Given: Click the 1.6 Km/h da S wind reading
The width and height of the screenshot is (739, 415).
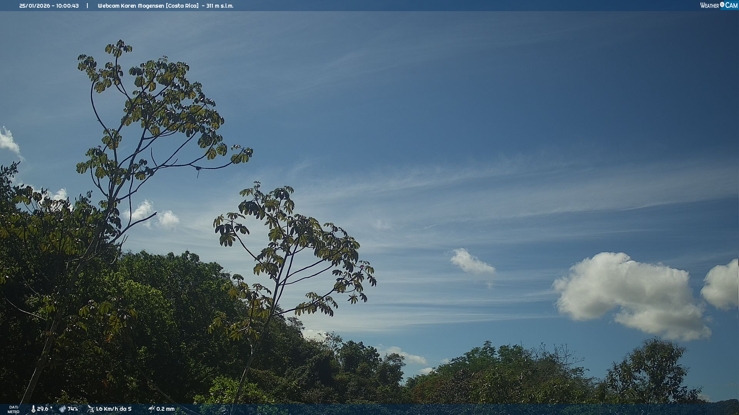Looking at the screenshot, I should [114, 409].
